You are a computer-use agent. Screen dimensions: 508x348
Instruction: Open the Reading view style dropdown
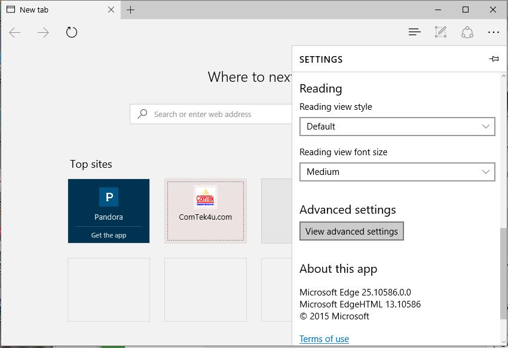click(397, 127)
